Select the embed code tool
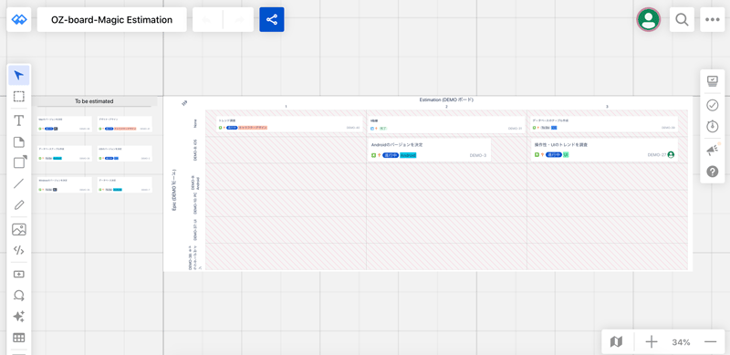This screenshot has width=730, height=355. [x=18, y=250]
